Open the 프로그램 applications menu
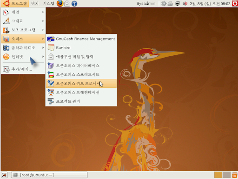 [x=15, y=3]
